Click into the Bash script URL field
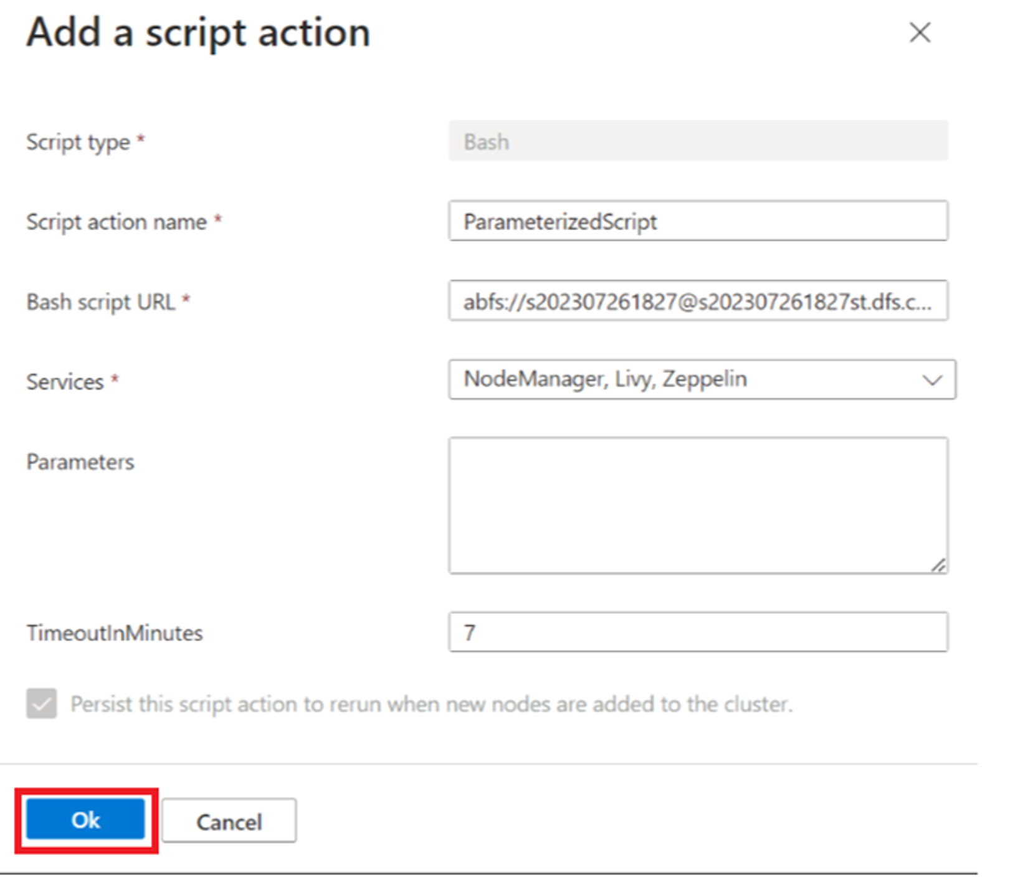 point(698,301)
